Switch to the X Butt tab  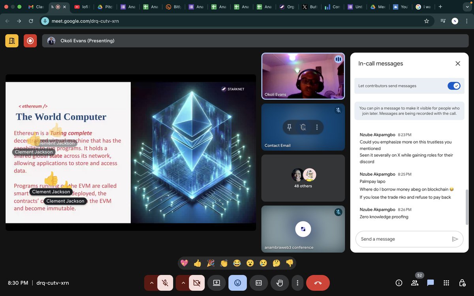(310, 7)
